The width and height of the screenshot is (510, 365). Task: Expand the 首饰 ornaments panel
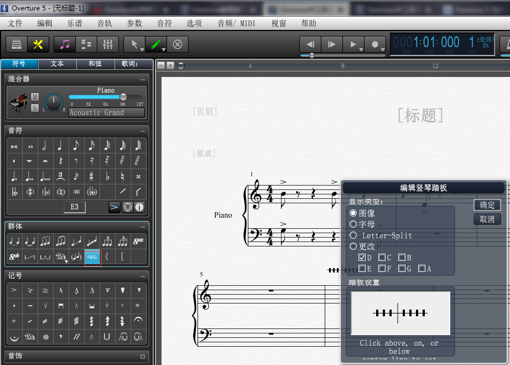(143, 357)
